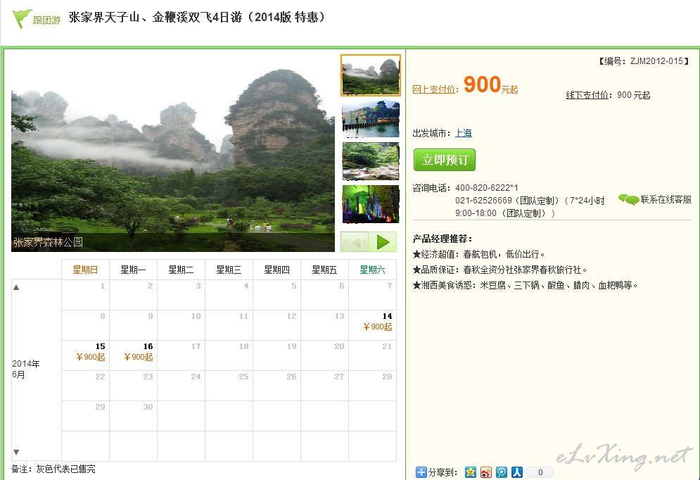The height and width of the screenshot is (480, 700).
Task: Click the 星期三 column header
Action: tap(229, 270)
